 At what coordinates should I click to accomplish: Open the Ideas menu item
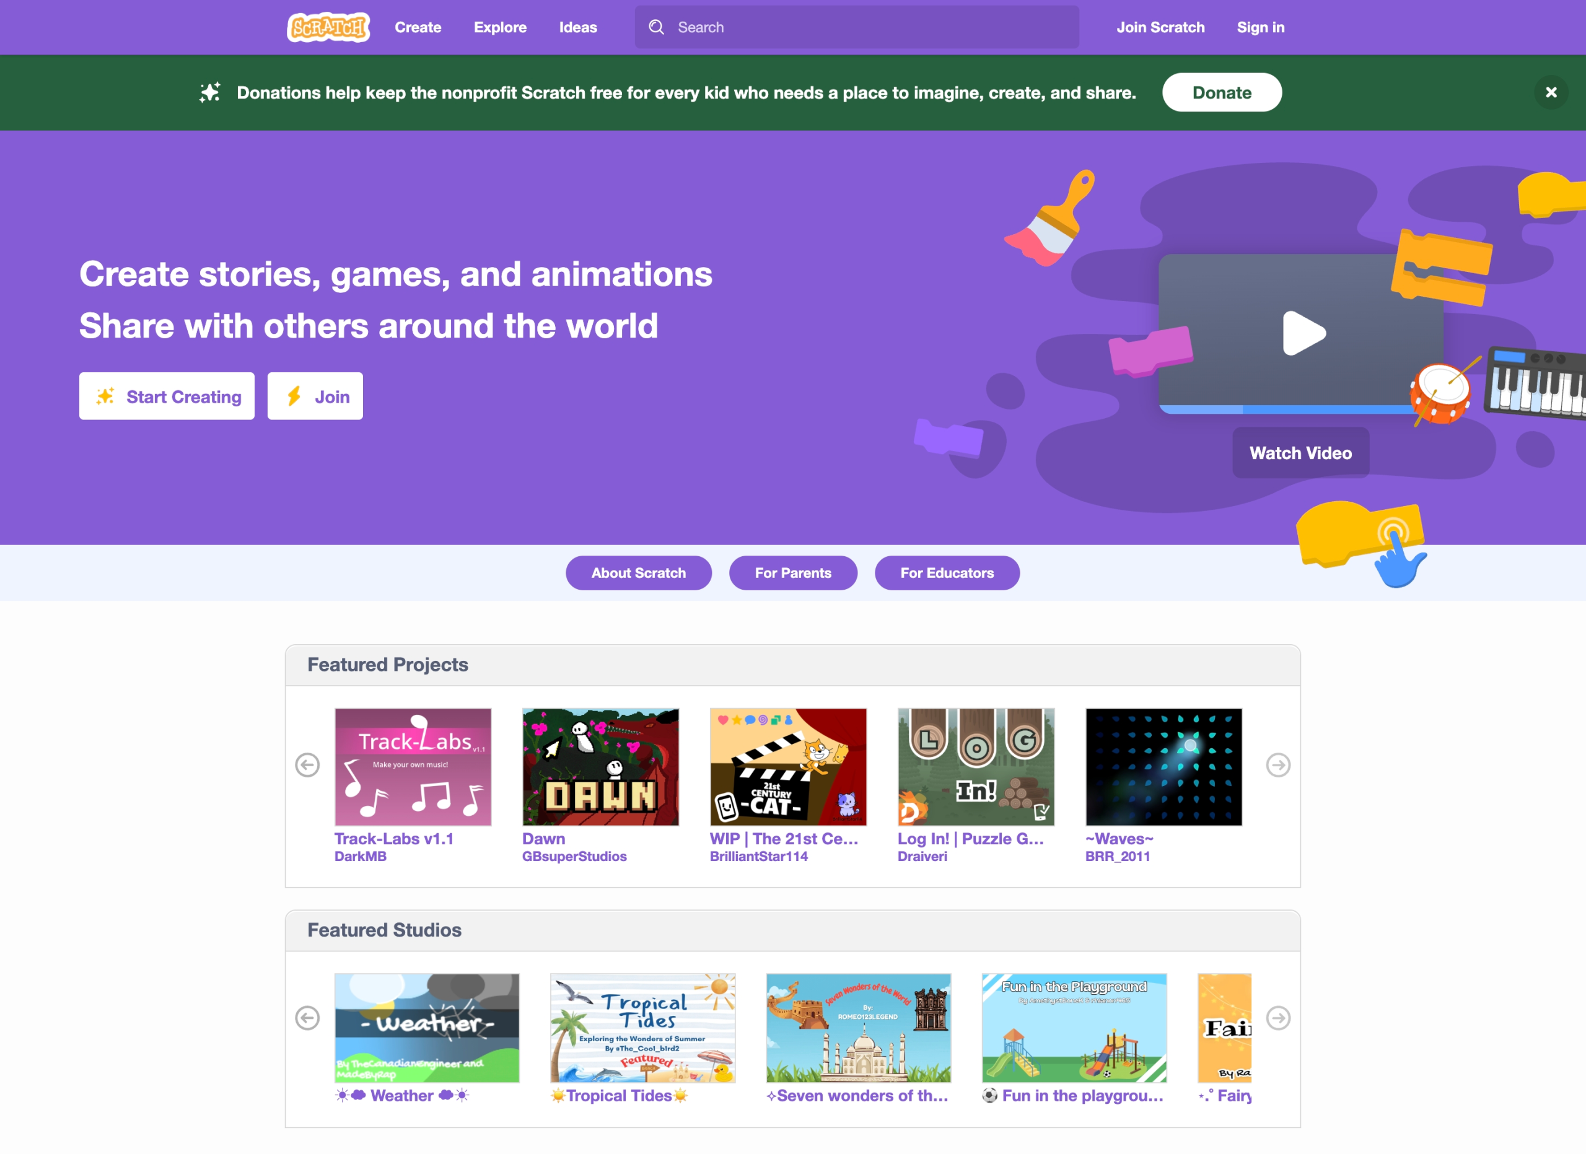tap(577, 27)
